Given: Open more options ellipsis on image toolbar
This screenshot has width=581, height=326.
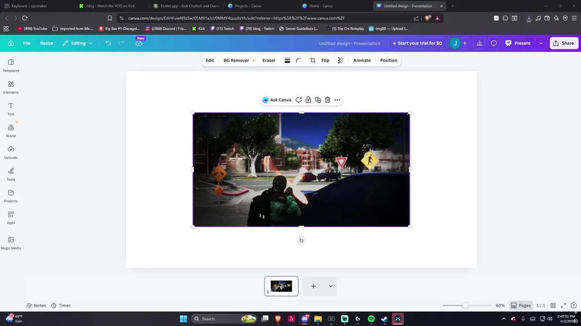Looking at the screenshot, I should 337,100.
